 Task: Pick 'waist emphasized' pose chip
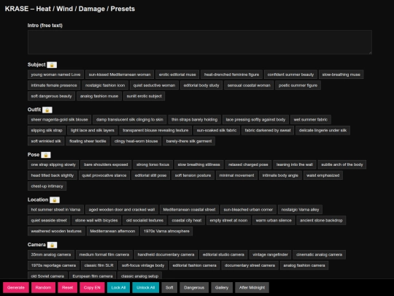(323, 175)
